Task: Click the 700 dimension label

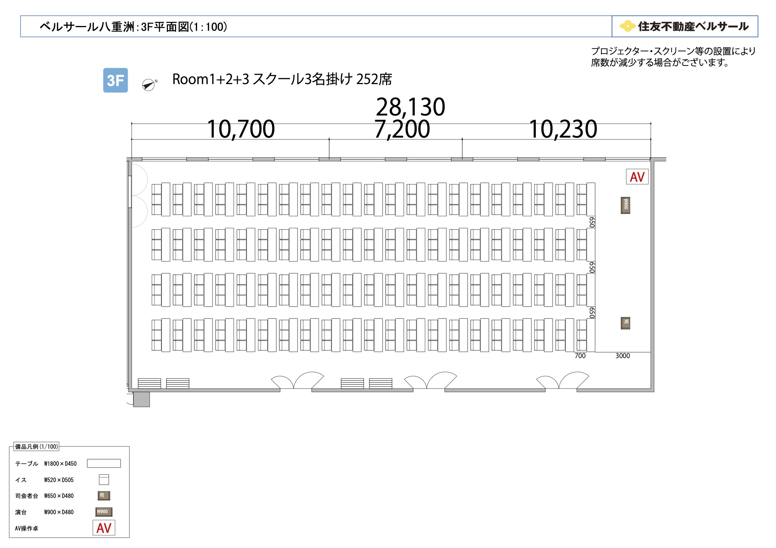Action: pos(580,356)
